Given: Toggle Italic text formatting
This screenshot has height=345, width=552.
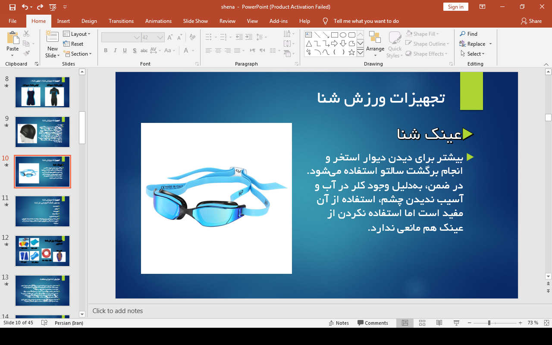Looking at the screenshot, I should (x=115, y=50).
